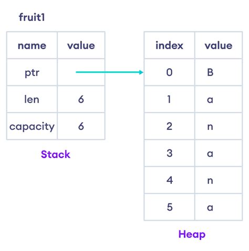The width and height of the screenshot is (249, 251).
Task: Select heap index 5 cell
Action: click(x=169, y=207)
